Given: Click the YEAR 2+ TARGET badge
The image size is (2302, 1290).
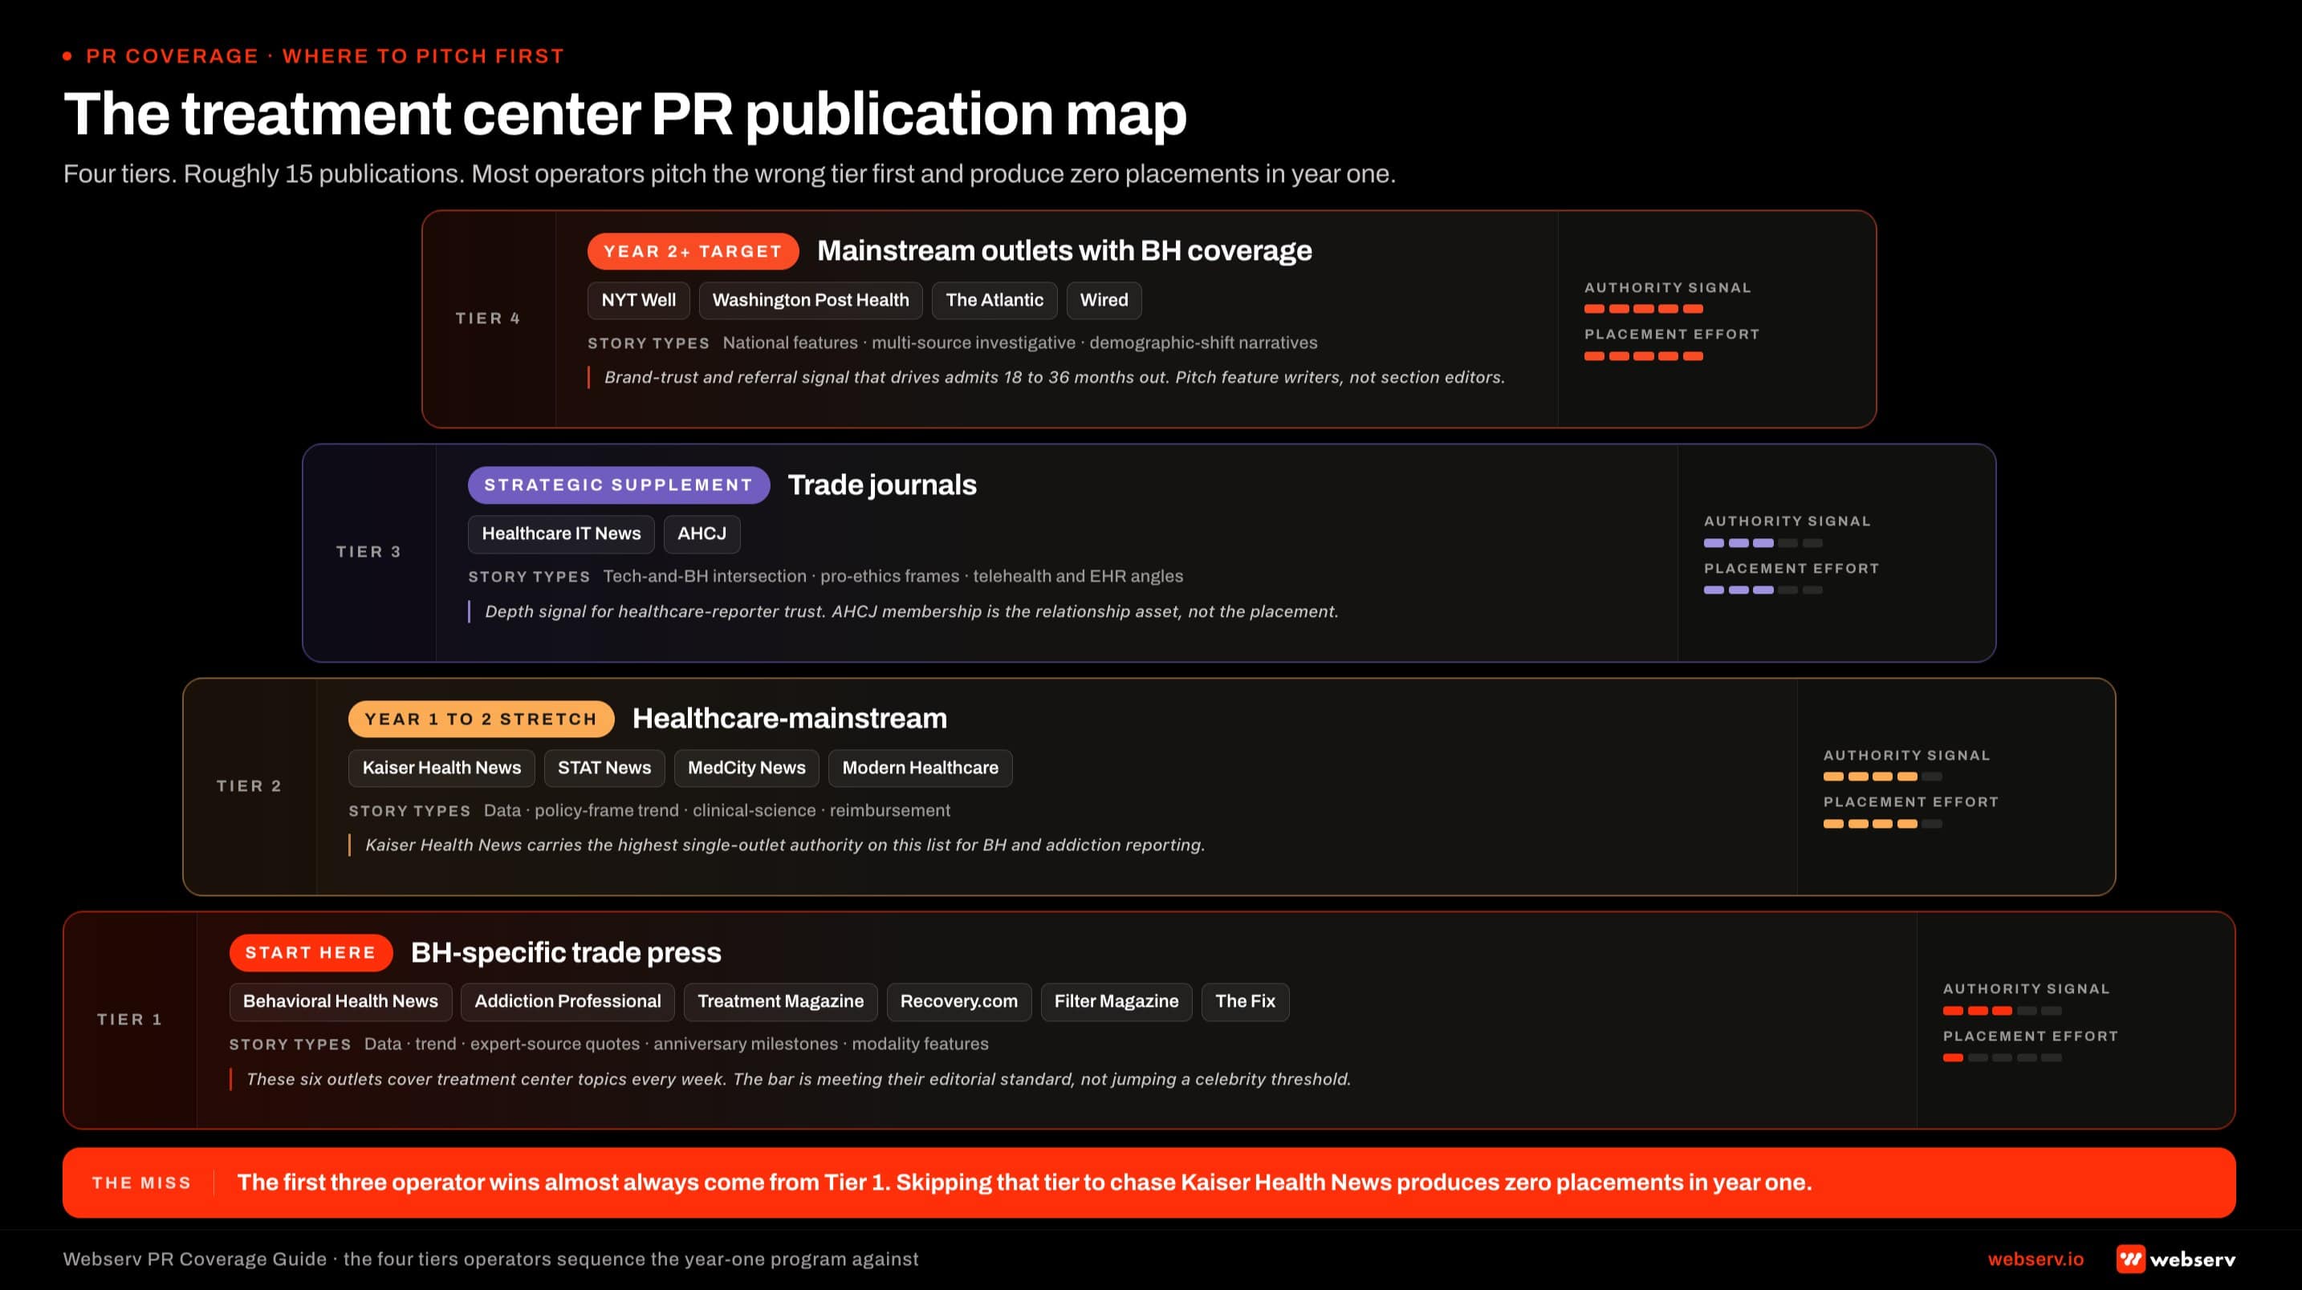Looking at the screenshot, I should 693,251.
